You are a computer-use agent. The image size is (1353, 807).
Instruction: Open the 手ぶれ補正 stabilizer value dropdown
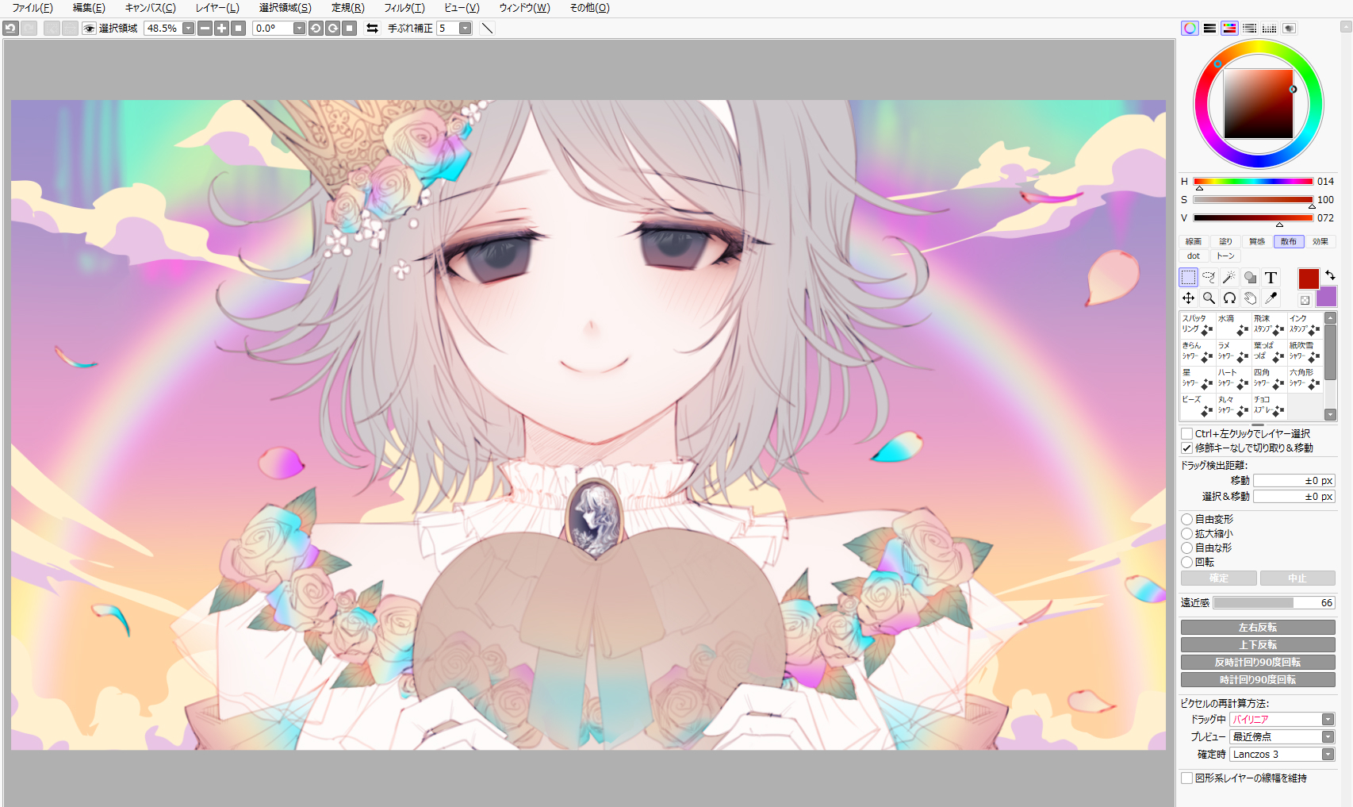(466, 28)
